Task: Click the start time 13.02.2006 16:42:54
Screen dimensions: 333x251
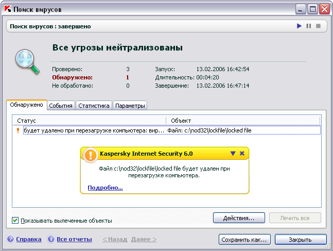Action: click(223, 69)
